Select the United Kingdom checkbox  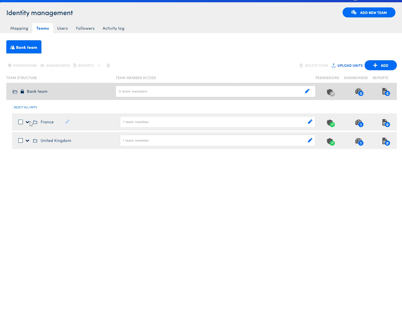coord(21,141)
